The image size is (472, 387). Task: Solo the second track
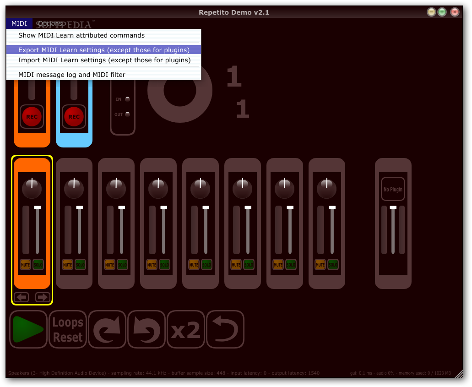[80, 265]
